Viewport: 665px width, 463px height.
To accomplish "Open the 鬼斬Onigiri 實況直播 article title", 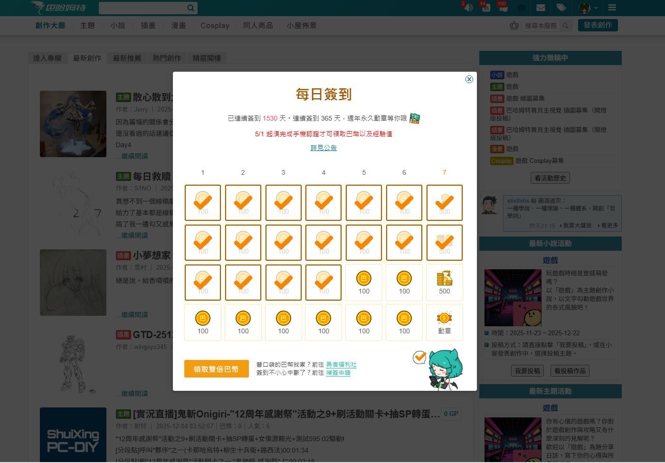I will tap(286, 414).
